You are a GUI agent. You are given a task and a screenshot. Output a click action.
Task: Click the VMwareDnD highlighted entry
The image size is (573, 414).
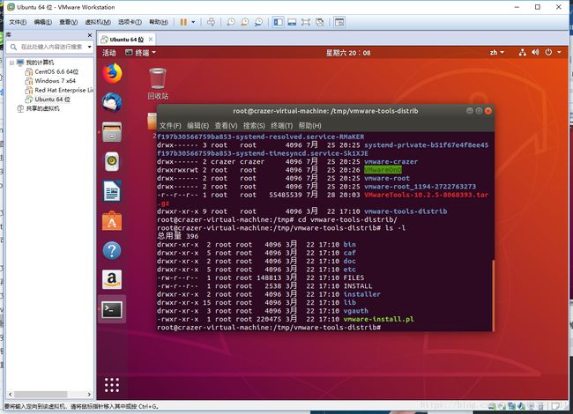383,170
